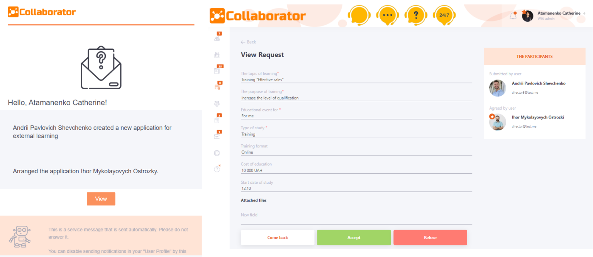Open the notification bell
593x257 pixels.
513,16
